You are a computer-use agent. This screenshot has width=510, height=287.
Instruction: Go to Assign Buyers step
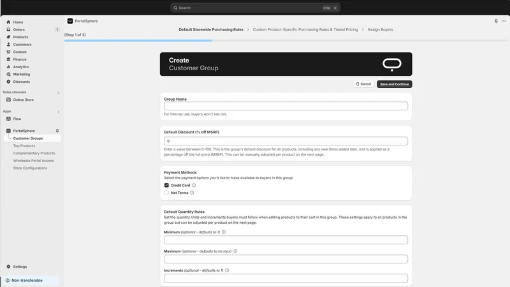[x=380, y=29]
